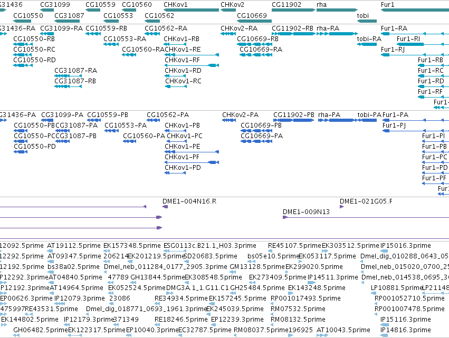449x338 pixels.
Task: Click transcript Fur1-RA
Action: (x=394, y=28)
